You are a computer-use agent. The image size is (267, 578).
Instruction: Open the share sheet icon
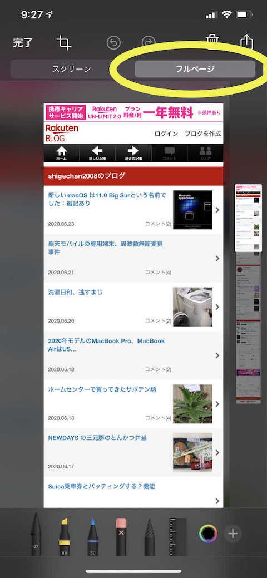(x=247, y=42)
